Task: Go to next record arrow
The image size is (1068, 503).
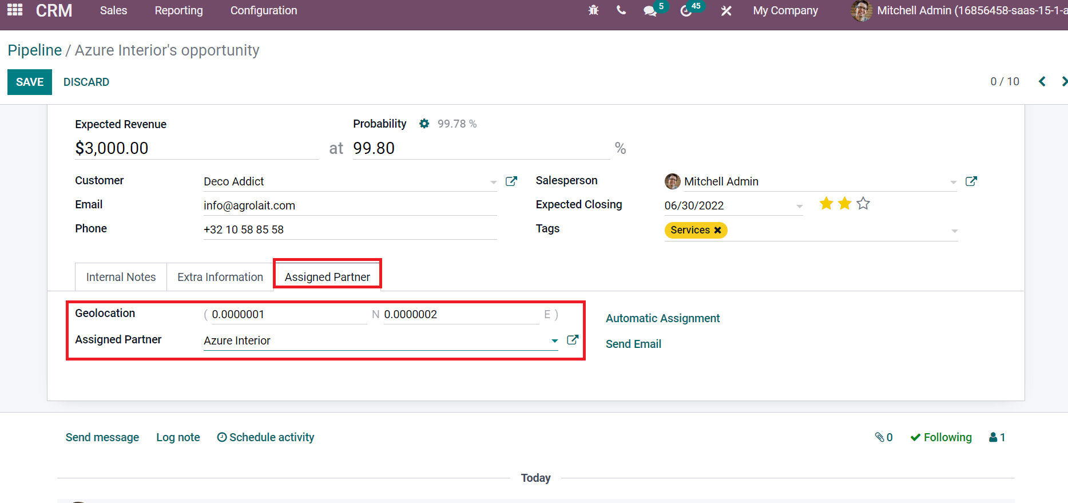Action: click(1064, 81)
